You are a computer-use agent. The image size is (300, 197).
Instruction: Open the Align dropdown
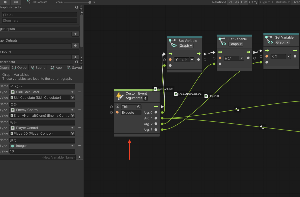tap(265, 2)
